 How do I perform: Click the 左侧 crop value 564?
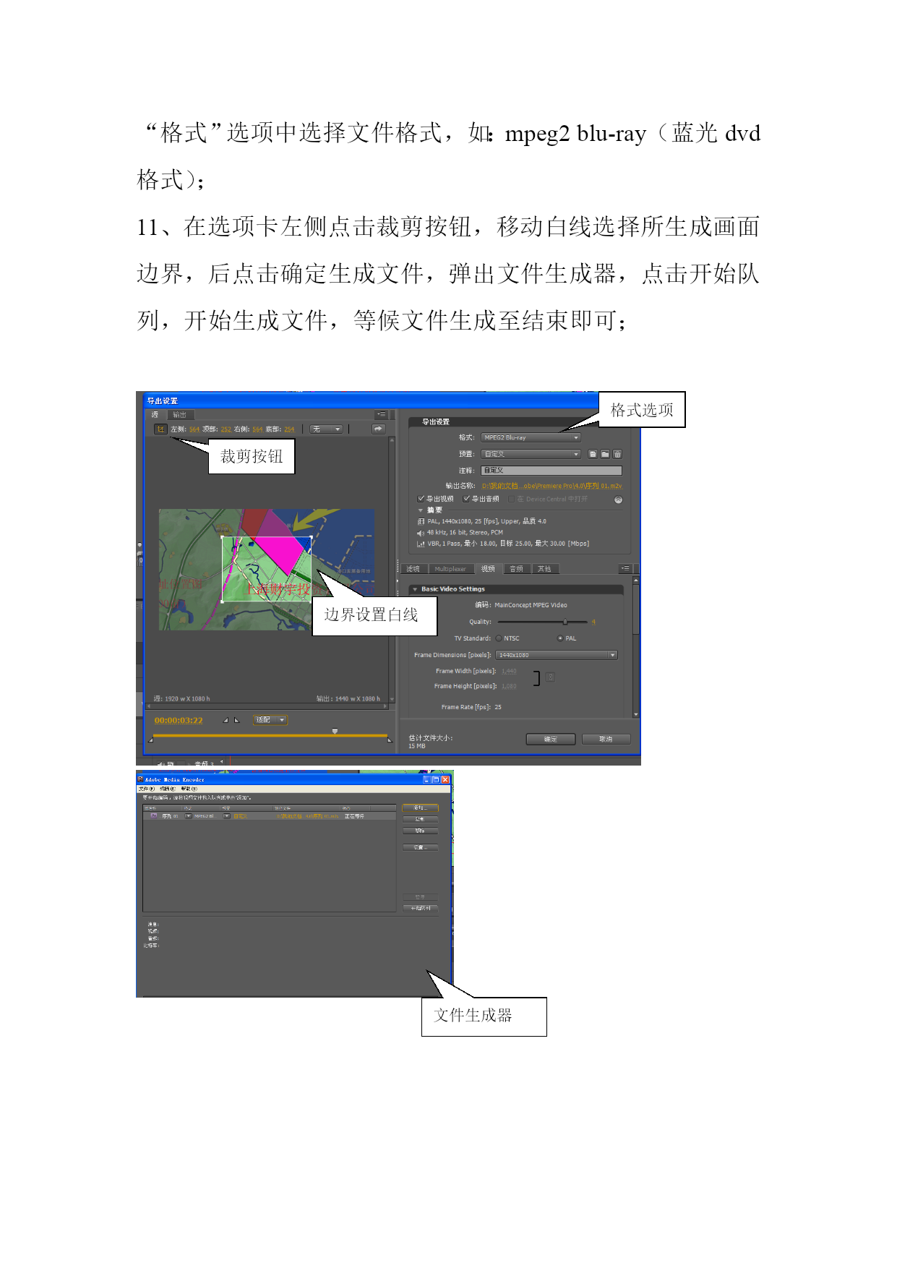[x=194, y=429]
